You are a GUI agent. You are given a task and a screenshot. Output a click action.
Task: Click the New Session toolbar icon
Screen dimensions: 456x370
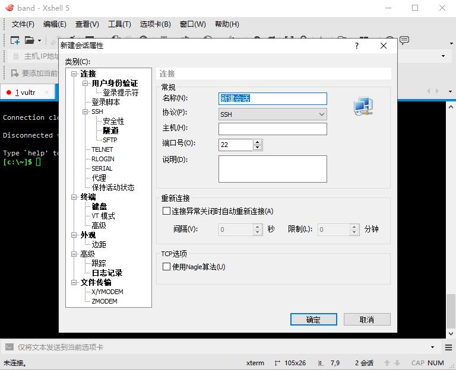[15, 40]
